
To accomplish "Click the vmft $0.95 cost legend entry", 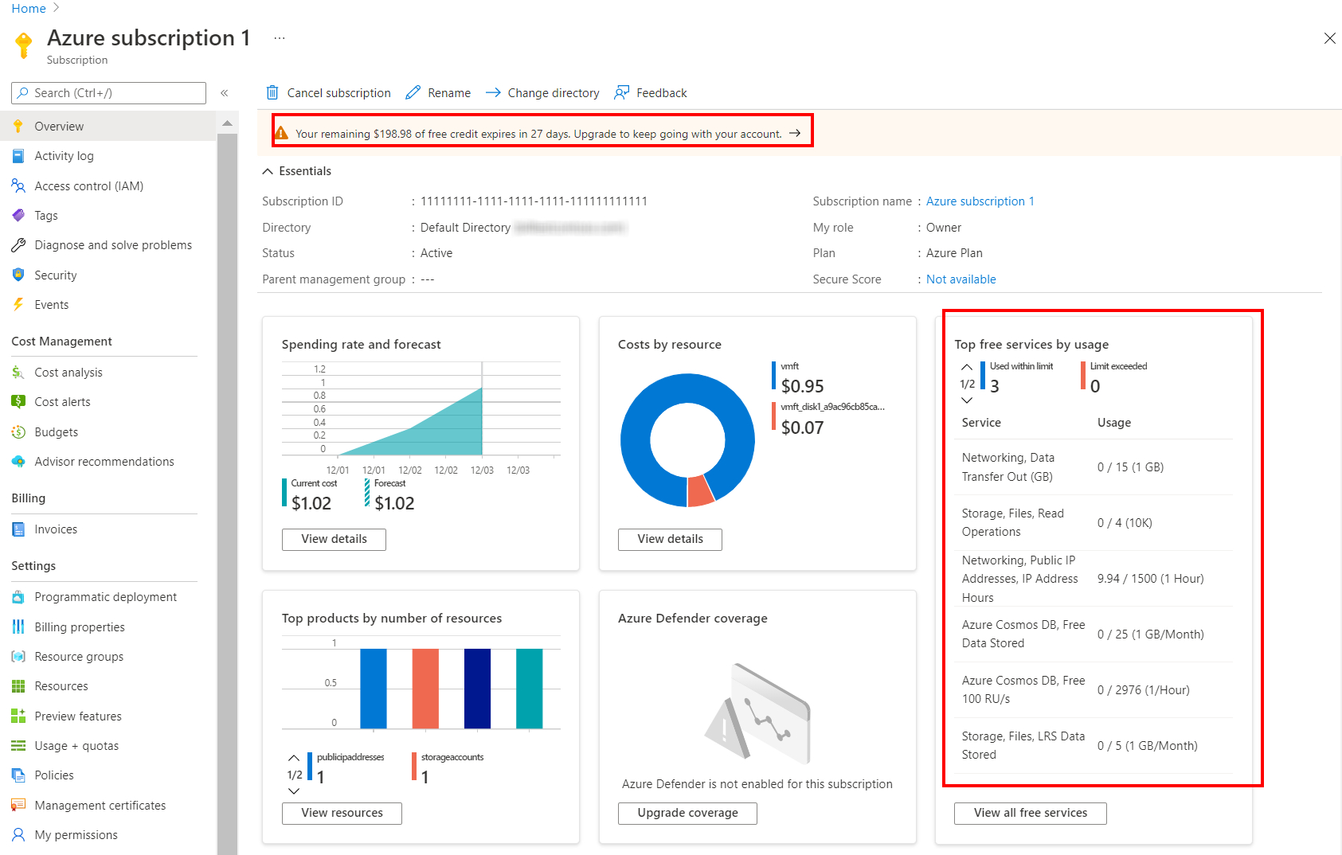I will tap(798, 378).
